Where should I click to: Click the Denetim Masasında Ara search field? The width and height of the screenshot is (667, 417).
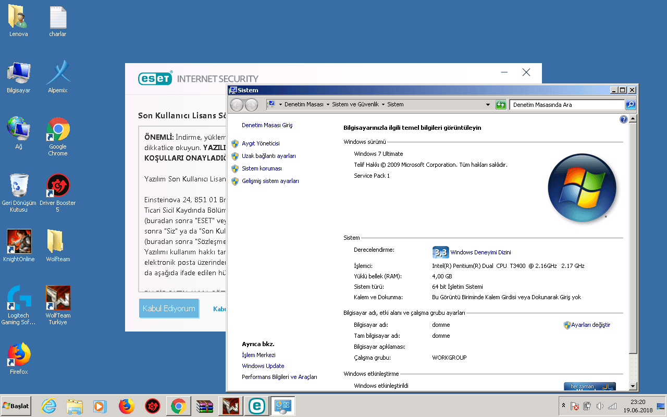pos(567,105)
